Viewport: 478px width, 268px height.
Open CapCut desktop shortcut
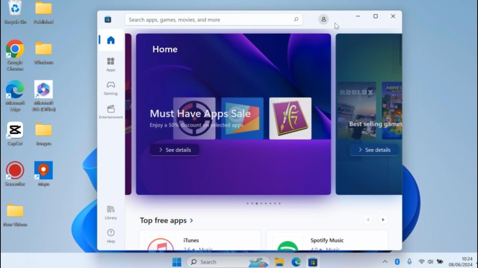click(15, 134)
